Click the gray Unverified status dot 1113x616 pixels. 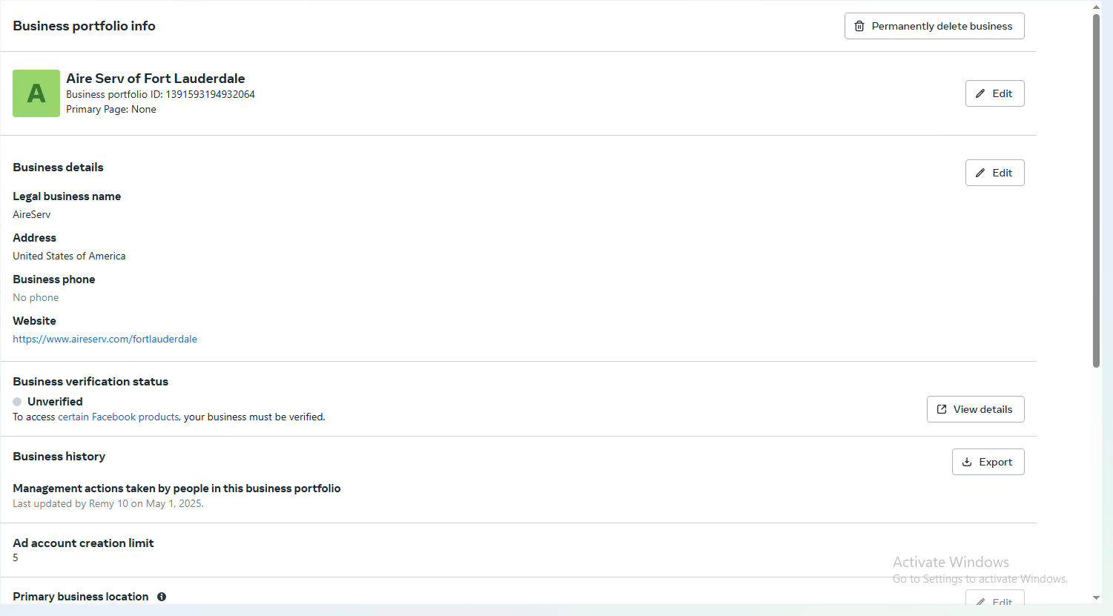click(x=17, y=402)
